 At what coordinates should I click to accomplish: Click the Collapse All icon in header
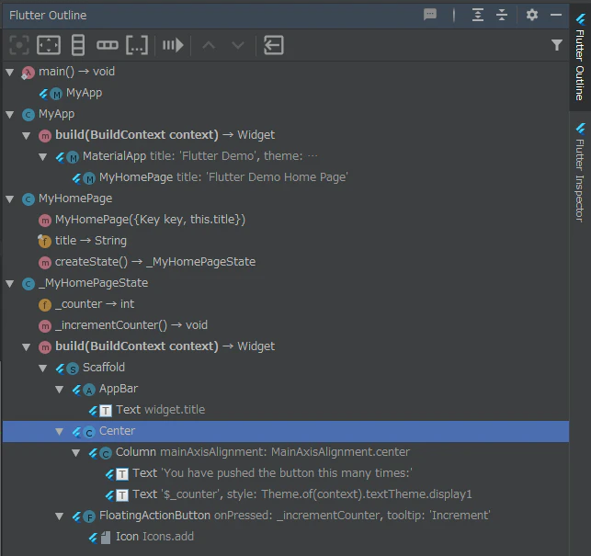point(502,15)
